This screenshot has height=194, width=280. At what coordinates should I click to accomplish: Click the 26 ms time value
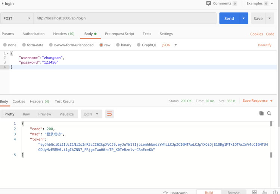tap(210, 101)
